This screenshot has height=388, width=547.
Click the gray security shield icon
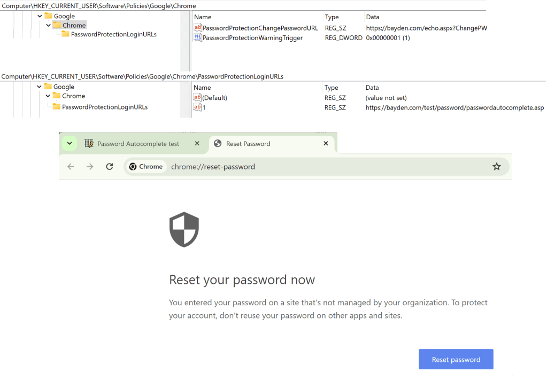tap(184, 230)
